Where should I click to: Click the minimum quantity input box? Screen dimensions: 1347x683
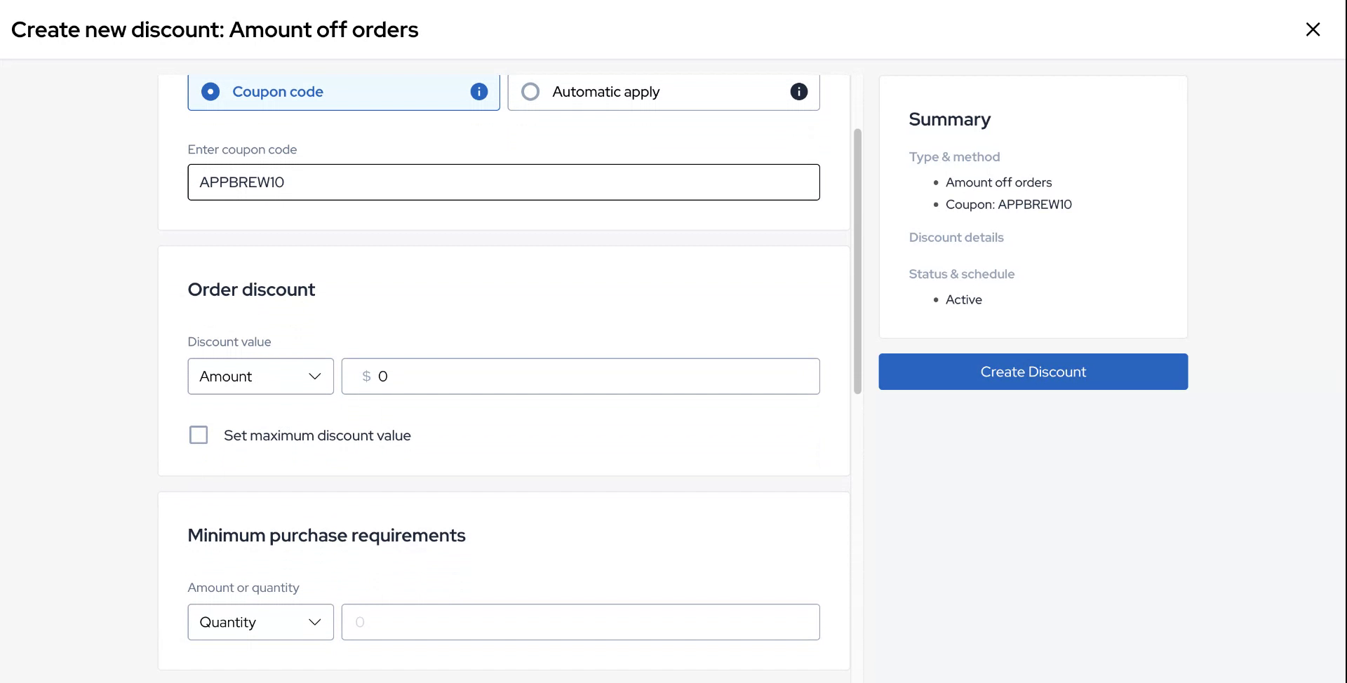pyautogui.click(x=580, y=621)
